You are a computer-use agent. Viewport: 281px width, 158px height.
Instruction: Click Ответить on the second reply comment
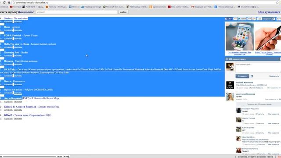pyautogui.click(x=260, y=124)
